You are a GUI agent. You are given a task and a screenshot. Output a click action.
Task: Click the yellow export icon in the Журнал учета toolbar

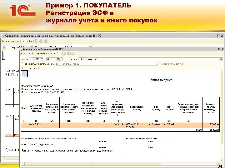point(36,41)
